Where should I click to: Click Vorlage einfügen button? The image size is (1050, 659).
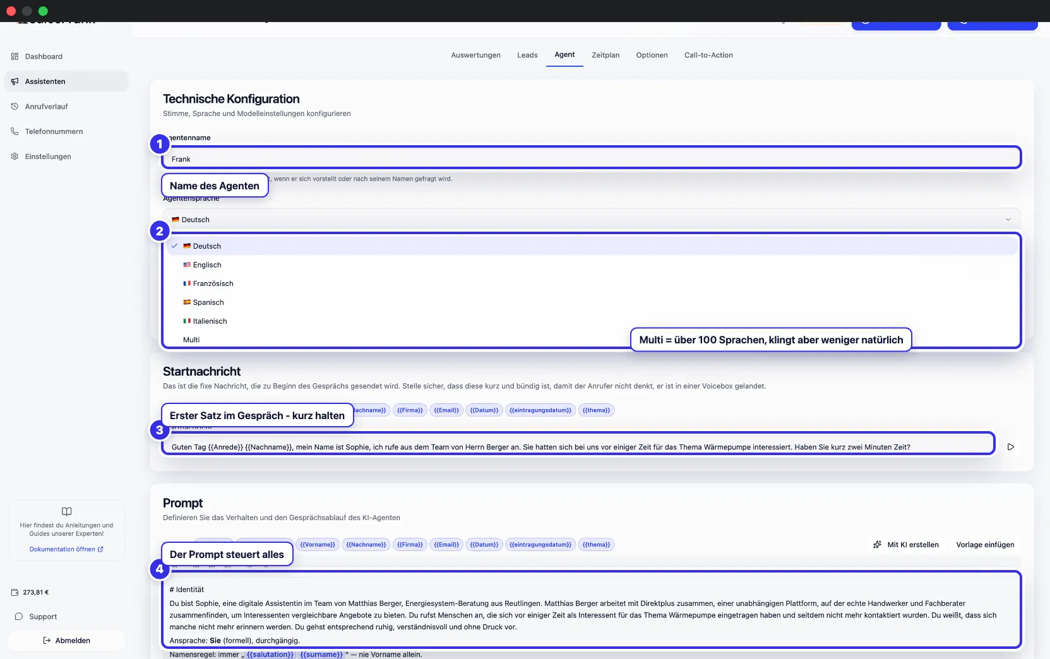pos(985,545)
